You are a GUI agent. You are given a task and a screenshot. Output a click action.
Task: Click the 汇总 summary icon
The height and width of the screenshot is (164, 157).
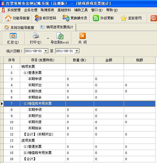pyautogui.click(x=13, y=36)
